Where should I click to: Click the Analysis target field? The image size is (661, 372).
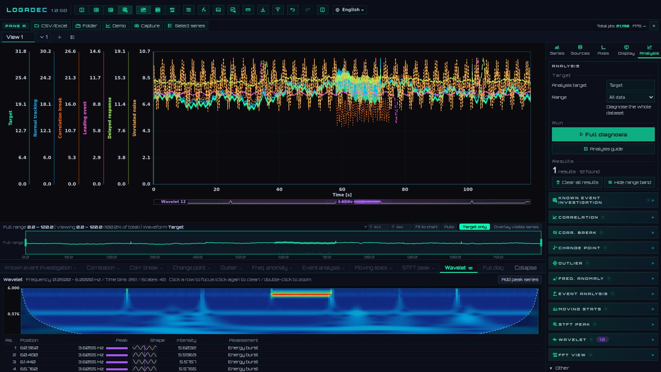pos(630,85)
